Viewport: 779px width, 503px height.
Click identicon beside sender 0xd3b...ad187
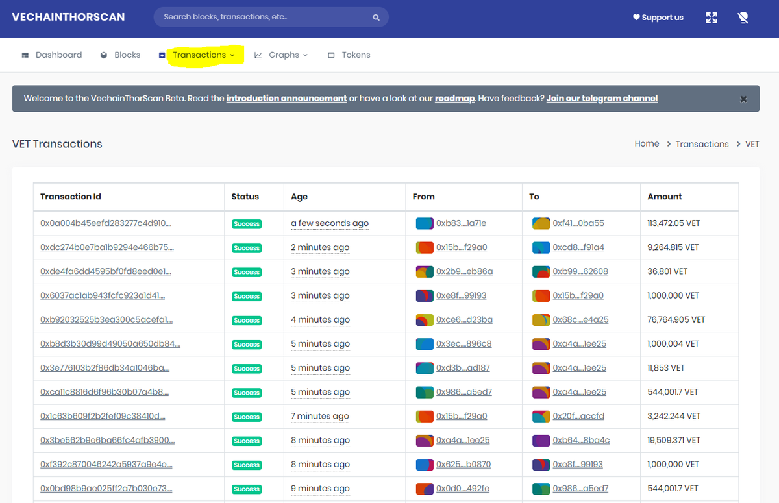tap(425, 368)
